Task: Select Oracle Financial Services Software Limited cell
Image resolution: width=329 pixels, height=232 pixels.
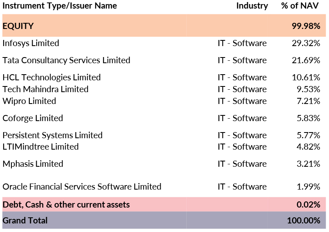Action: coord(82,187)
